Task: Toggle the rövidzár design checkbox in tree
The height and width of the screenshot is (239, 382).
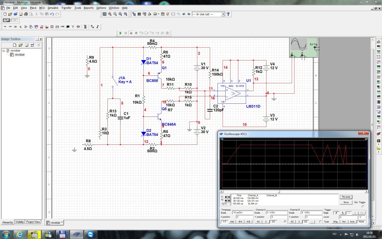Action: click(8, 50)
